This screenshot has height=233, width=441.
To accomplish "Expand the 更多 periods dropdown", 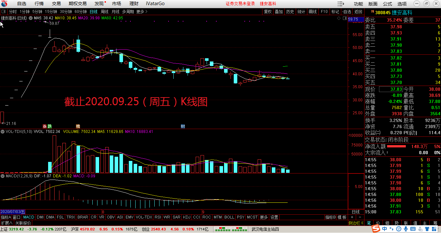I will (142, 12).
